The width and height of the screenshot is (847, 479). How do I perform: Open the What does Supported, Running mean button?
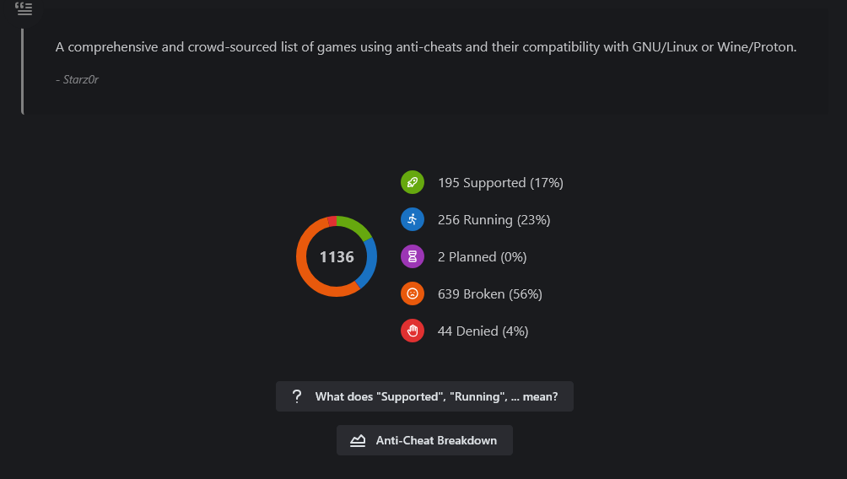pyautogui.click(x=424, y=396)
